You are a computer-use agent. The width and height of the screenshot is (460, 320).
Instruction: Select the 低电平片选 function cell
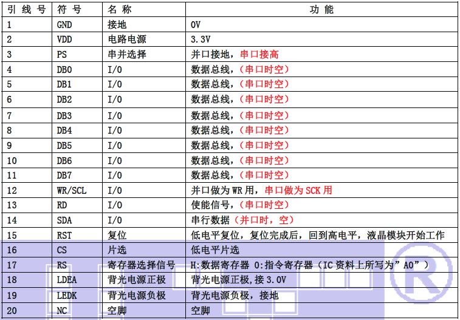[215, 250]
